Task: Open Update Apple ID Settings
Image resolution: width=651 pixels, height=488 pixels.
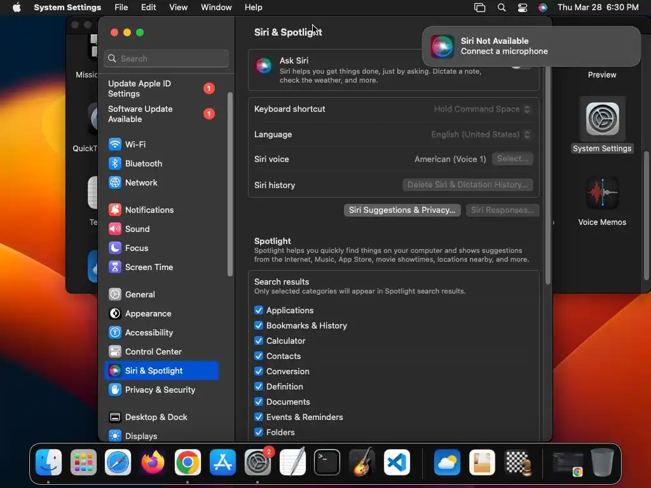Action: click(161, 89)
